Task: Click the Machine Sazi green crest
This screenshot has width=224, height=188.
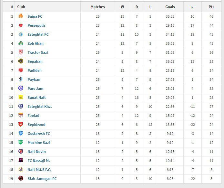Action: (21, 142)
